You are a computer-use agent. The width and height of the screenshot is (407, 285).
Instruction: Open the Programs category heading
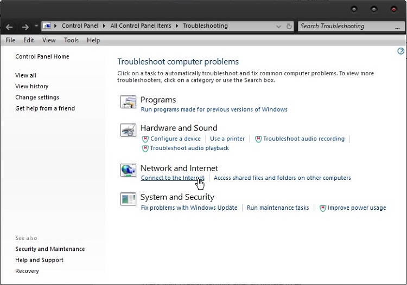[x=158, y=100]
